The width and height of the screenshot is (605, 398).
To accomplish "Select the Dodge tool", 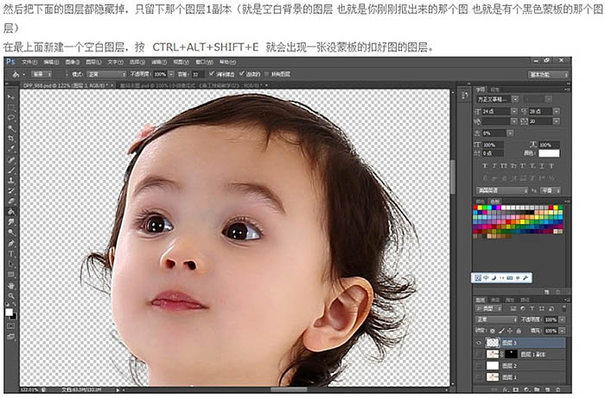I will pos(11,233).
